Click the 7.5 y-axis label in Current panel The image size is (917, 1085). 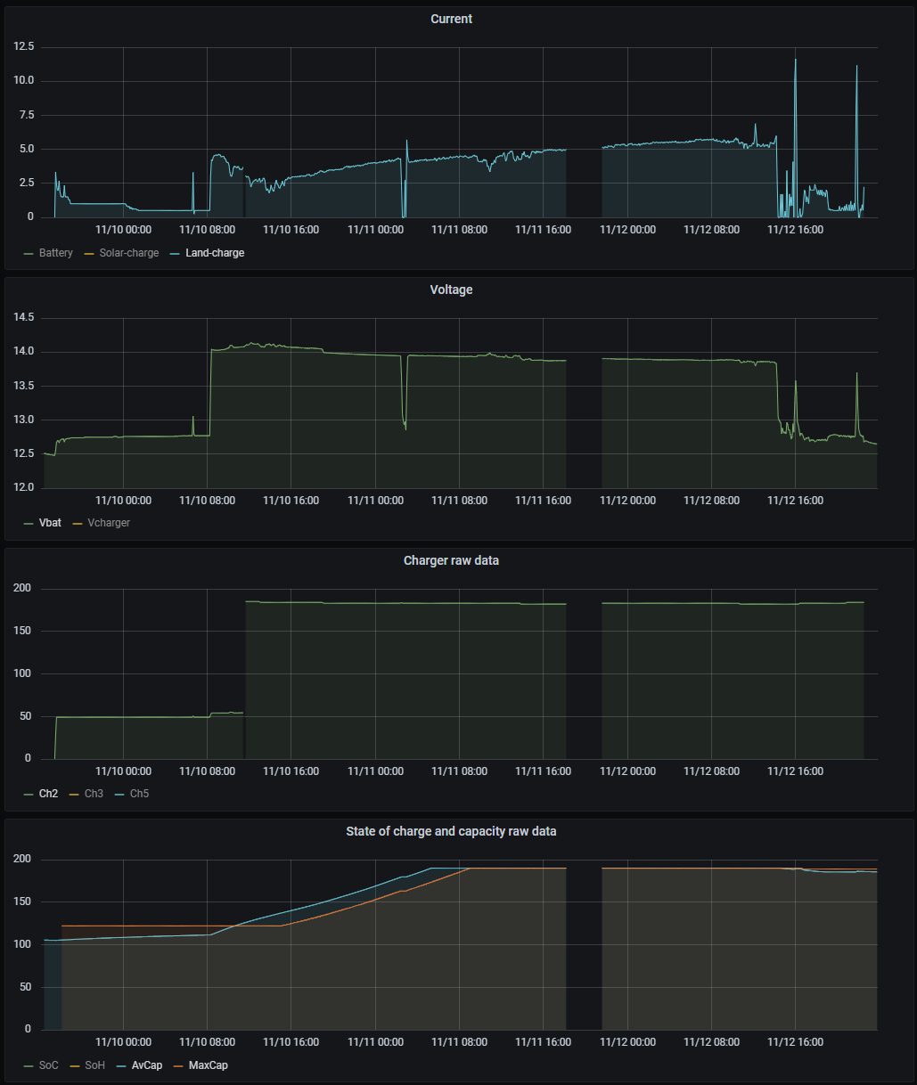point(27,115)
